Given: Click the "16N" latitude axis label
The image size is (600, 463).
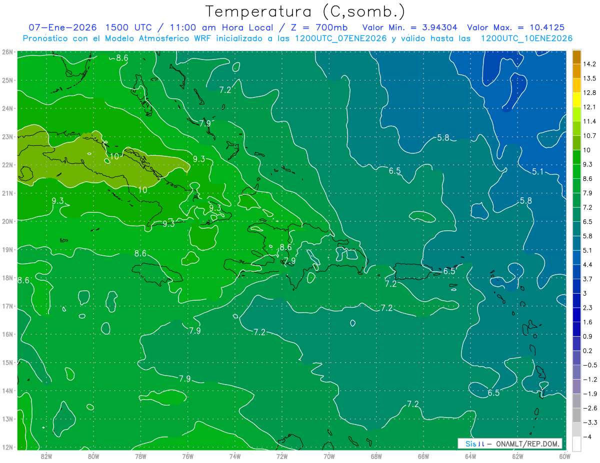Looking at the screenshot, I should tap(7, 334).
